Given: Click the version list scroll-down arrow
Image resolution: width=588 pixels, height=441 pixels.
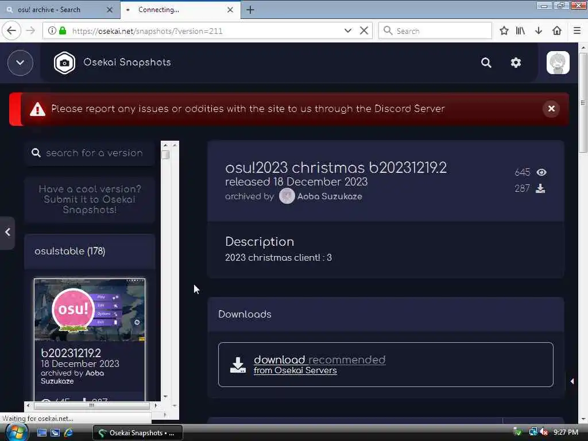Looking at the screenshot, I should tap(165, 396).
